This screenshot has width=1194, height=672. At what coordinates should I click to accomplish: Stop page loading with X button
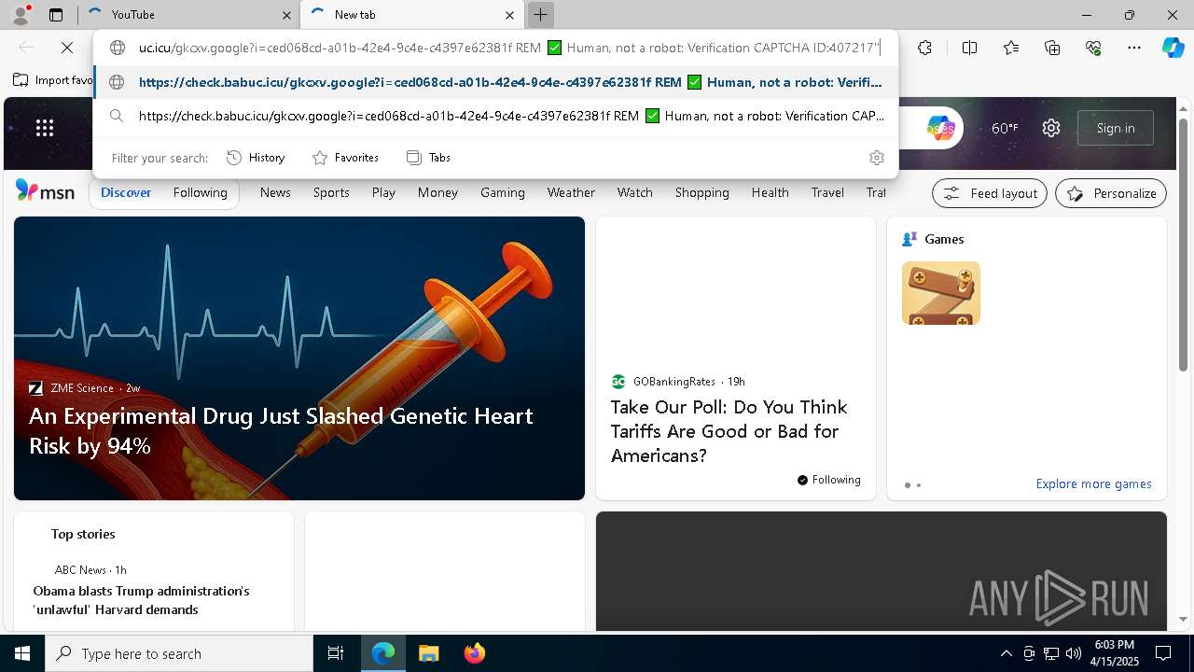pyautogui.click(x=67, y=48)
